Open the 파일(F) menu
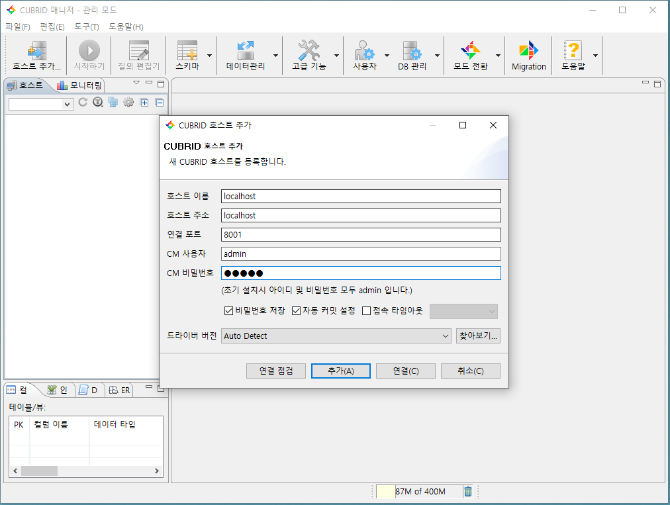The width and height of the screenshot is (670, 505). click(17, 27)
